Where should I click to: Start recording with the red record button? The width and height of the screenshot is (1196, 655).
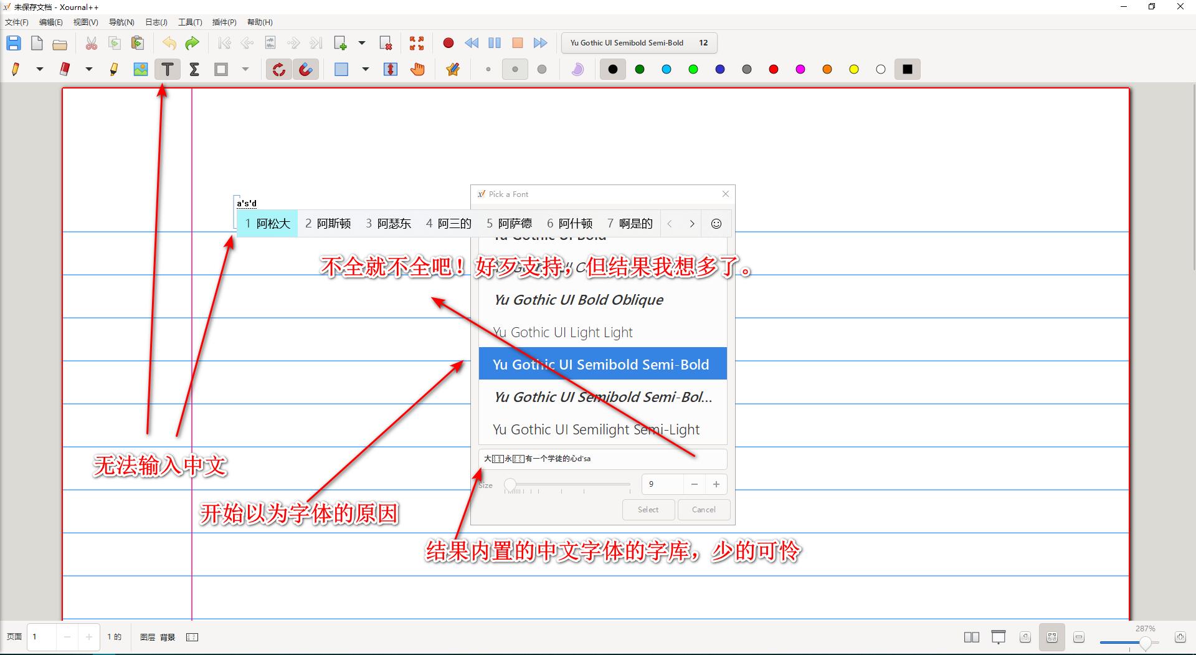(448, 43)
